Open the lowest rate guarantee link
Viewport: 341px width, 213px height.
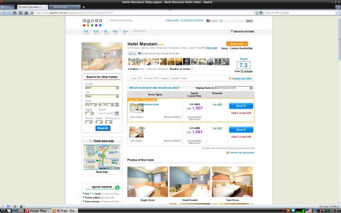[x=242, y=153]
